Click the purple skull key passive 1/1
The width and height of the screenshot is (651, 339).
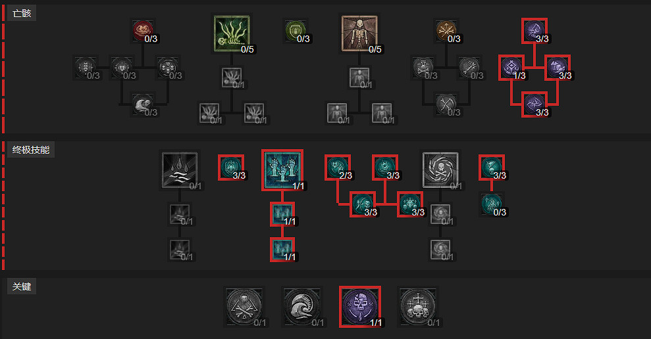coord(360,307)
